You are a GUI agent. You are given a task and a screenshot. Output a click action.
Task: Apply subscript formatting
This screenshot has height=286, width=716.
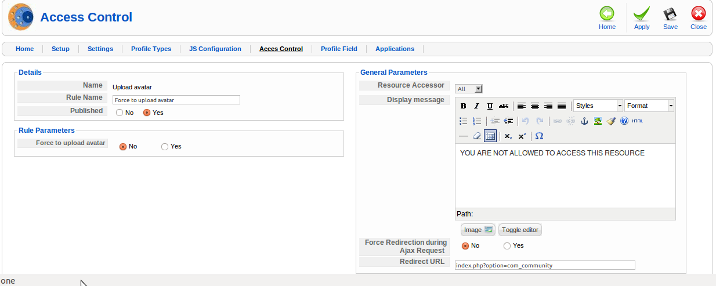click(508, 136)
